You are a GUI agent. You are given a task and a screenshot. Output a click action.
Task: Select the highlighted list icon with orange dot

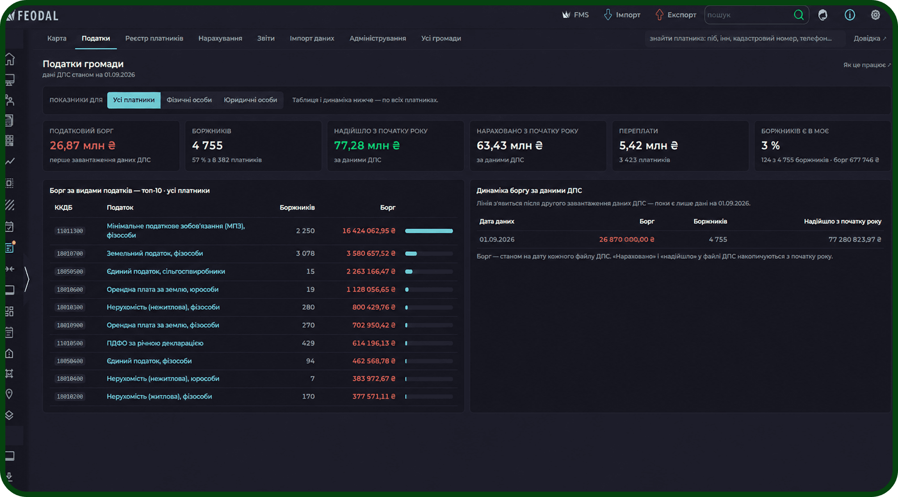tap(10, 247)
